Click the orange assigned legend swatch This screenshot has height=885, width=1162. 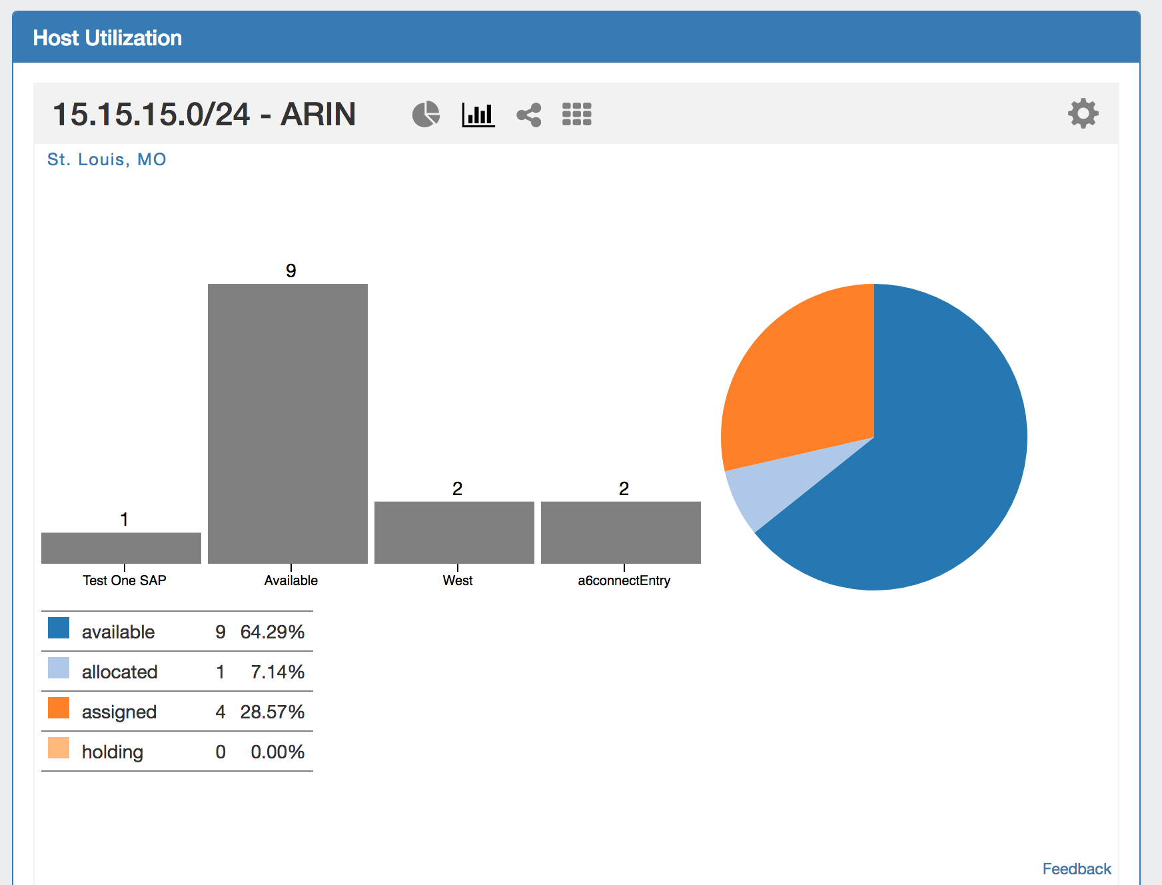click(59, 708)
